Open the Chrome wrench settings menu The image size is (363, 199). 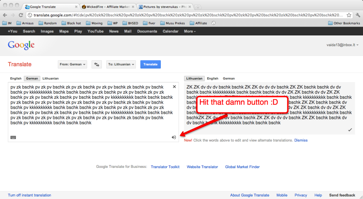coord(358,15)
